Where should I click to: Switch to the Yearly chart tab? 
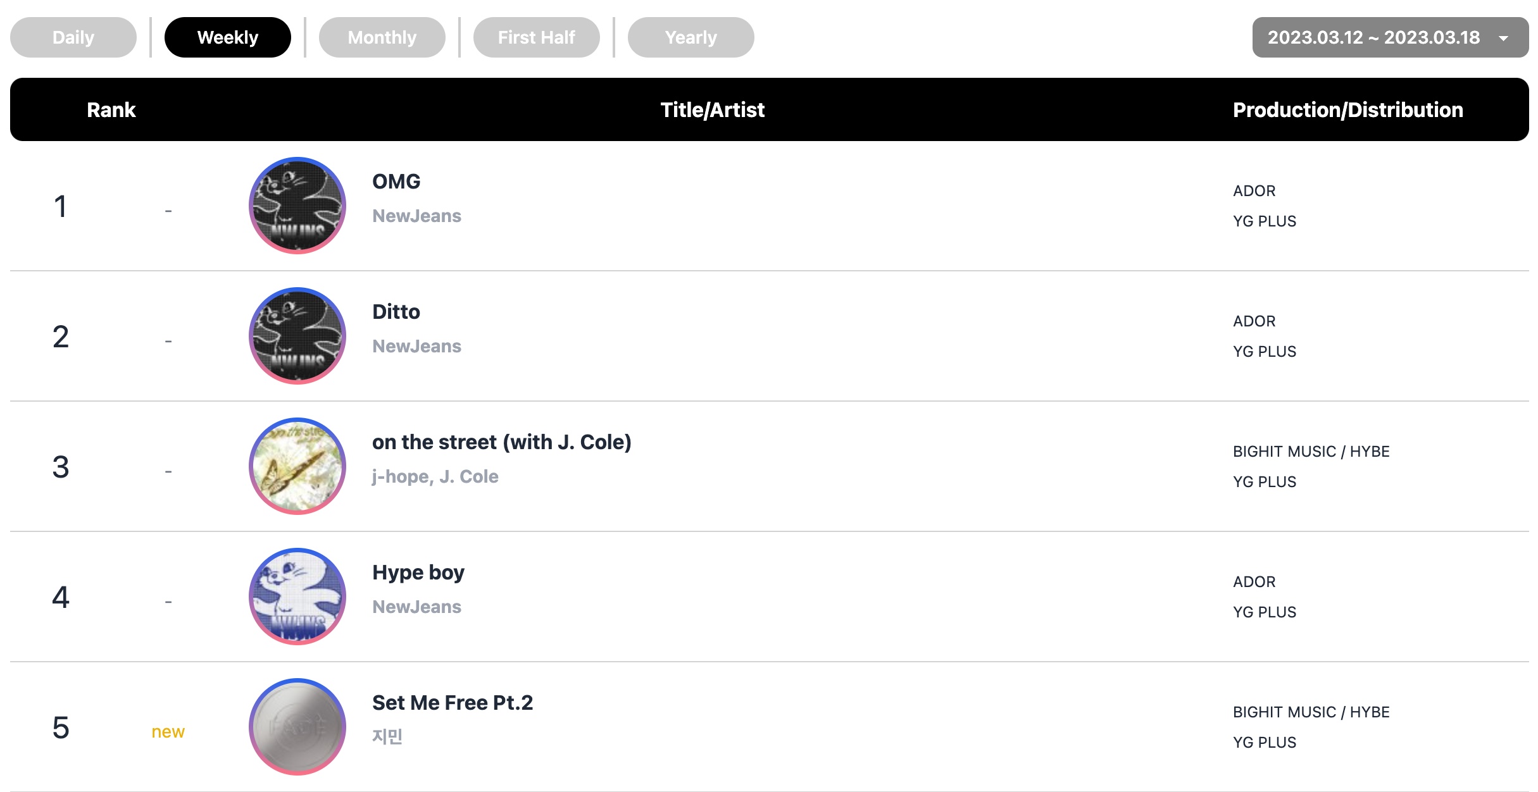tap(691, 37)
